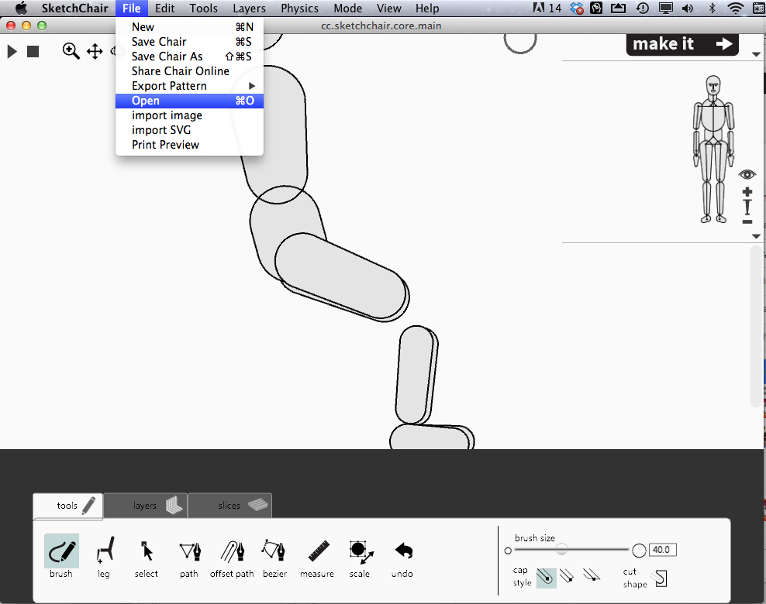766x604 pixels.
Task: Toggle figure visibility eye icon
Action: pyautogui.click(x=747, y=174)
